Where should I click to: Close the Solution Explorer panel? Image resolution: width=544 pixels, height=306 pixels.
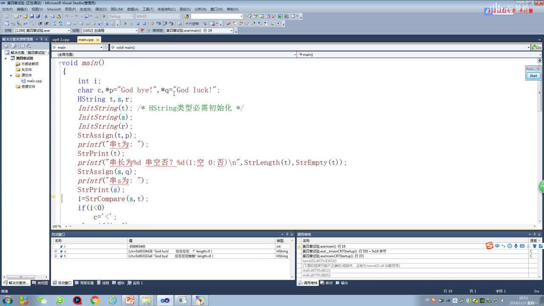tap(47, 39)
